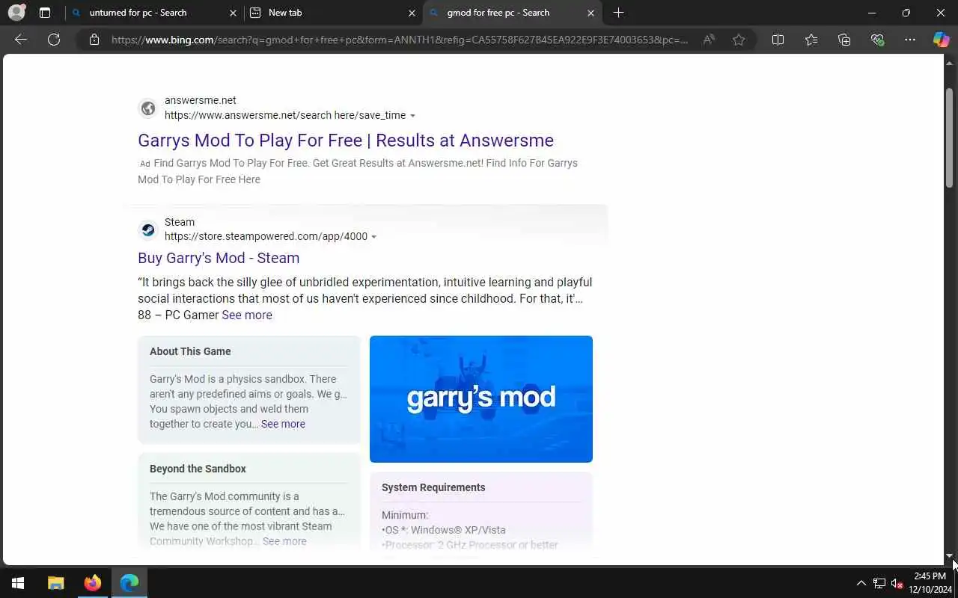Click 'See more' after PC Gamer quote
The width and height of the screenshot is (958, 598).
tap(247, 315)
